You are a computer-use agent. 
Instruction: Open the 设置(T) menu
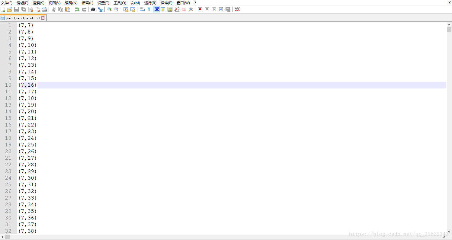coord(103,3)
